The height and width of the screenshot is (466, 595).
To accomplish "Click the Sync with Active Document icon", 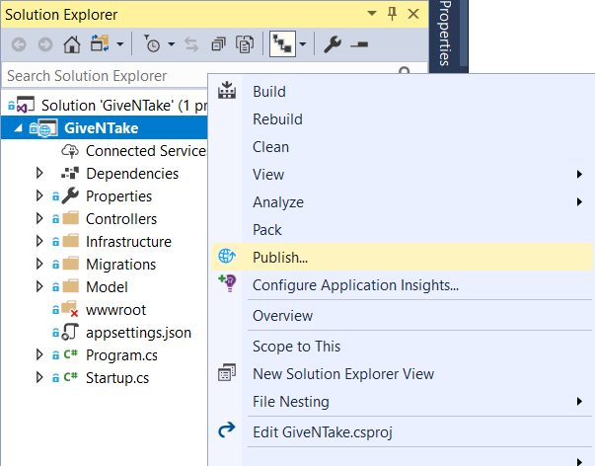I will 191,44.
